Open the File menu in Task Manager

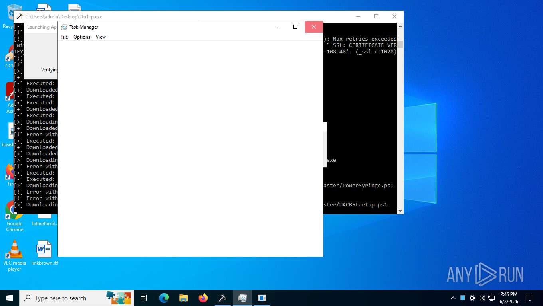[64, 37]
